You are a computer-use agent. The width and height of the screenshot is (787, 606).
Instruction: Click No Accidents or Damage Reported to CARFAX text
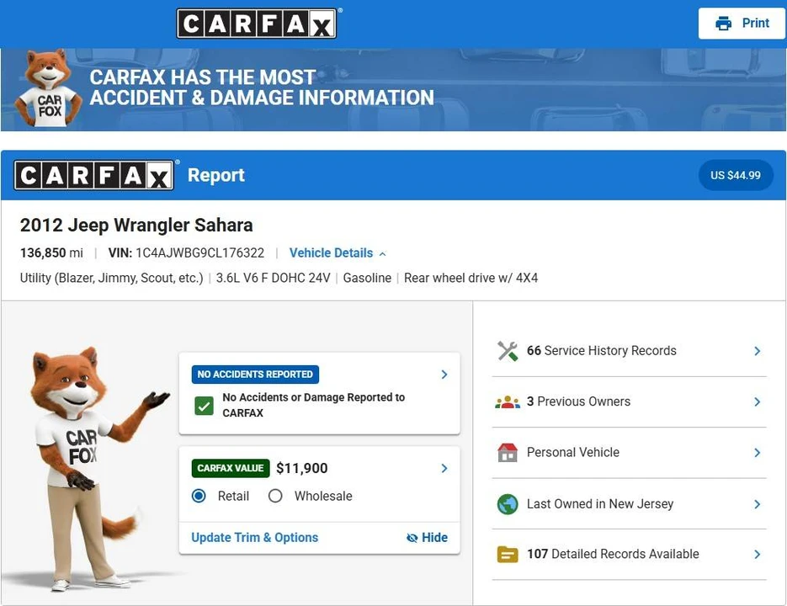[x=314, y=405]
